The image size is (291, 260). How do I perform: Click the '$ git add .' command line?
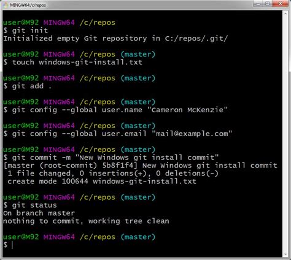point(27,86)
